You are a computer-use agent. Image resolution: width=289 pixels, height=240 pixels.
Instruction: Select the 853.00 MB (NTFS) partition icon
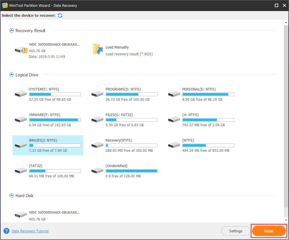174,145
